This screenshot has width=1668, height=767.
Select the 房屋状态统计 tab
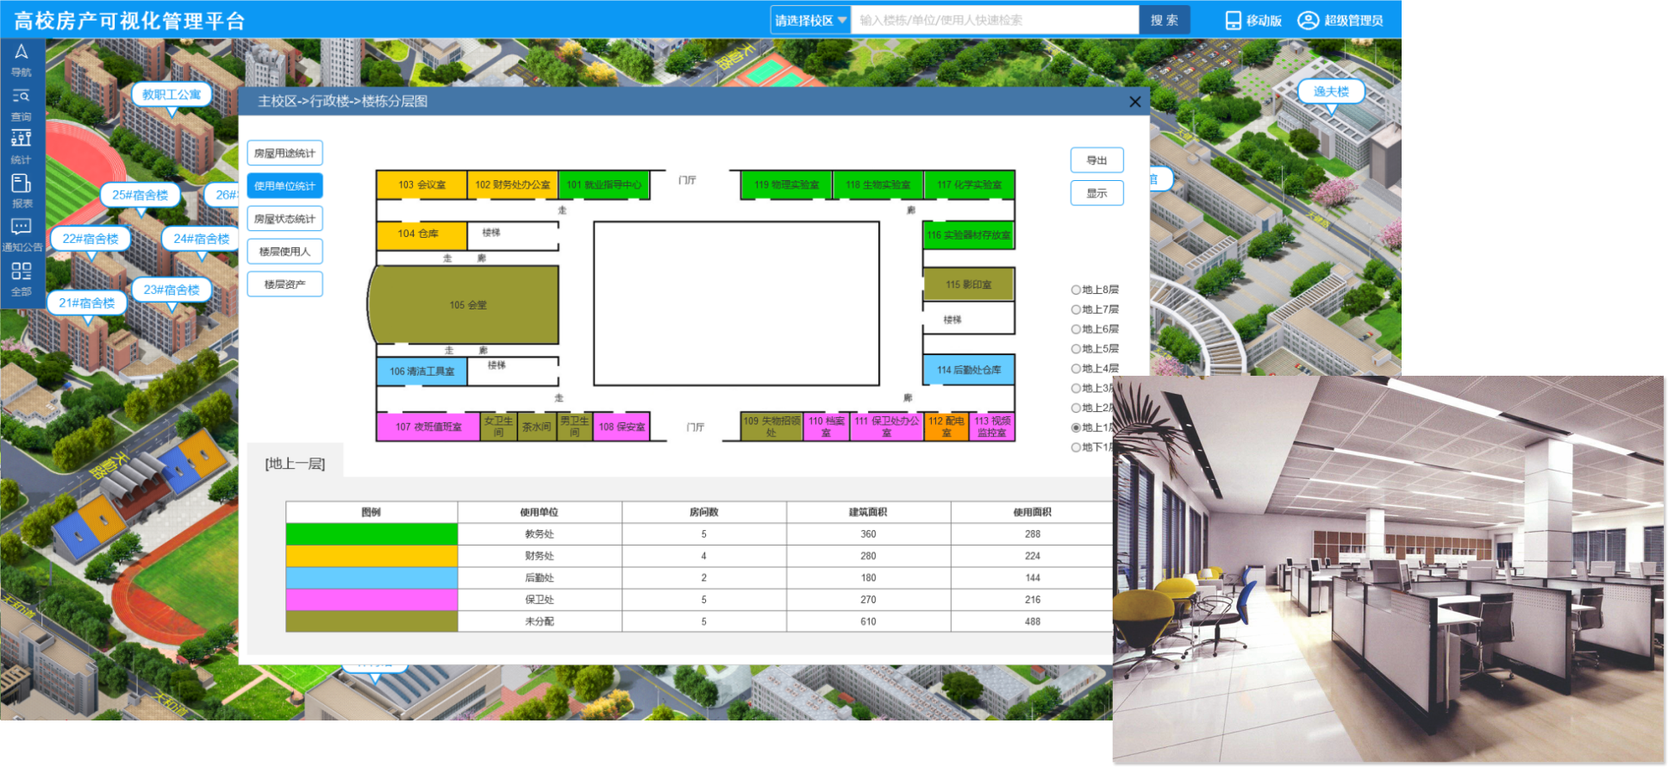tap(284, 219)
